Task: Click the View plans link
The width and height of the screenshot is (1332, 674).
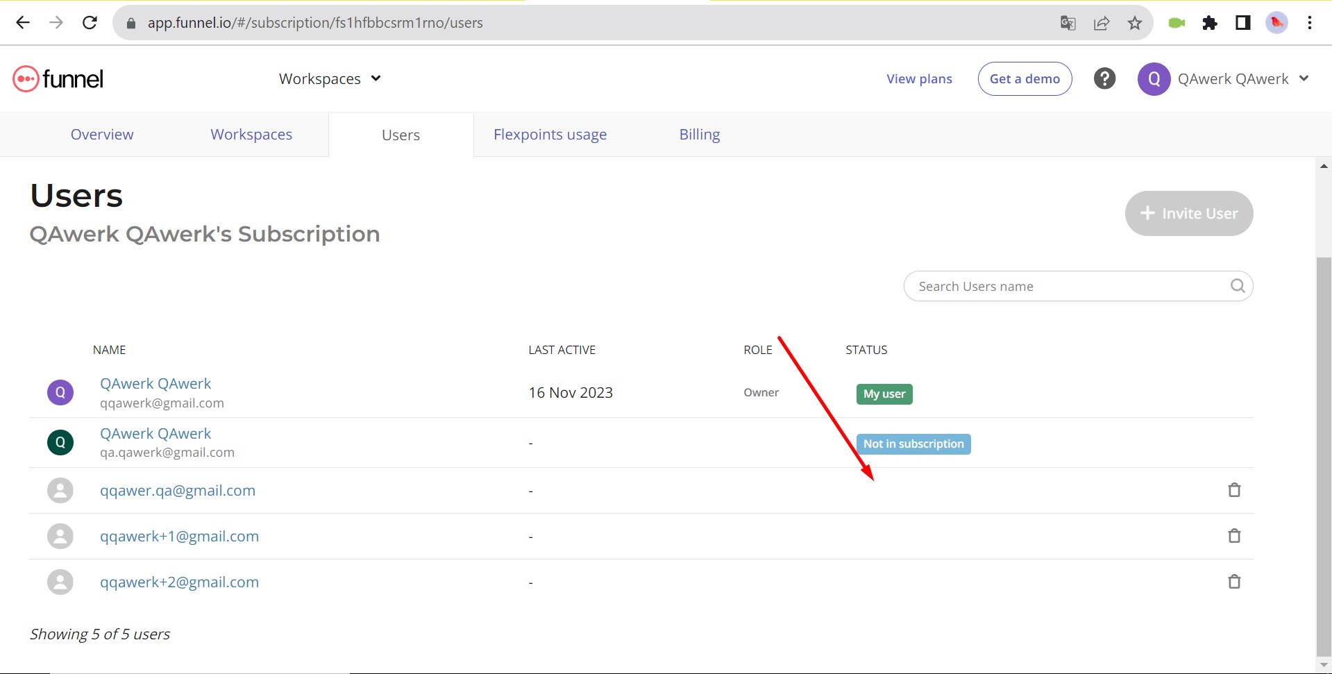Action: [919, 79]
